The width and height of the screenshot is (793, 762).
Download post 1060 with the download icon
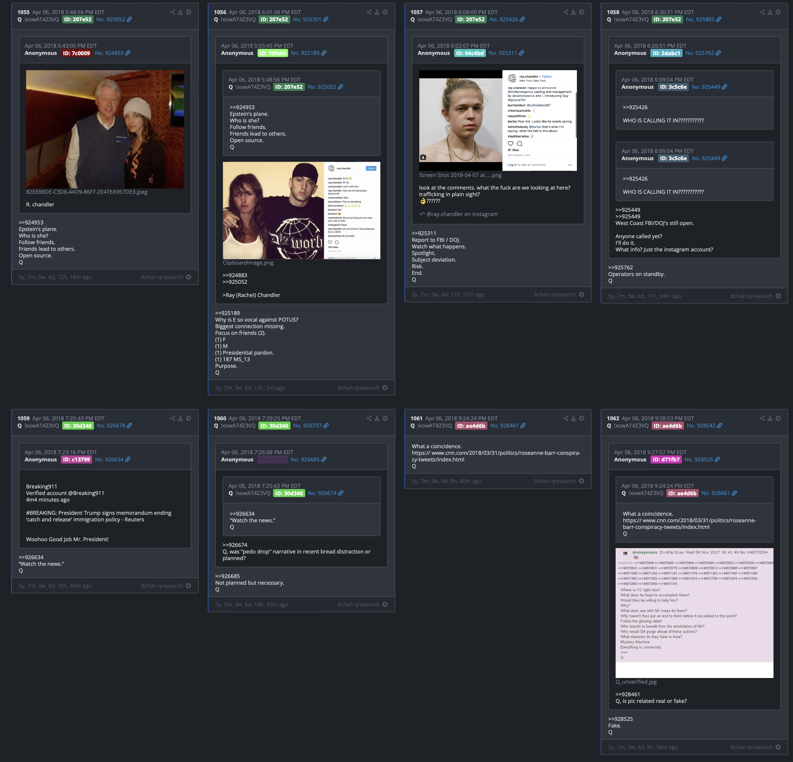pos(377,418)
